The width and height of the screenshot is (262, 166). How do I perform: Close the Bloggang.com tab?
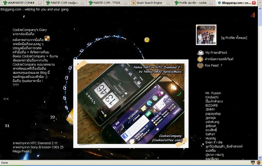pos(254,3)
